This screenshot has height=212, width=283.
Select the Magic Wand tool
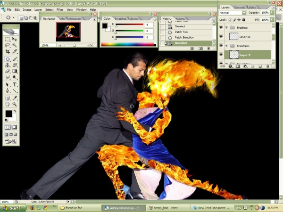(15, 45)
